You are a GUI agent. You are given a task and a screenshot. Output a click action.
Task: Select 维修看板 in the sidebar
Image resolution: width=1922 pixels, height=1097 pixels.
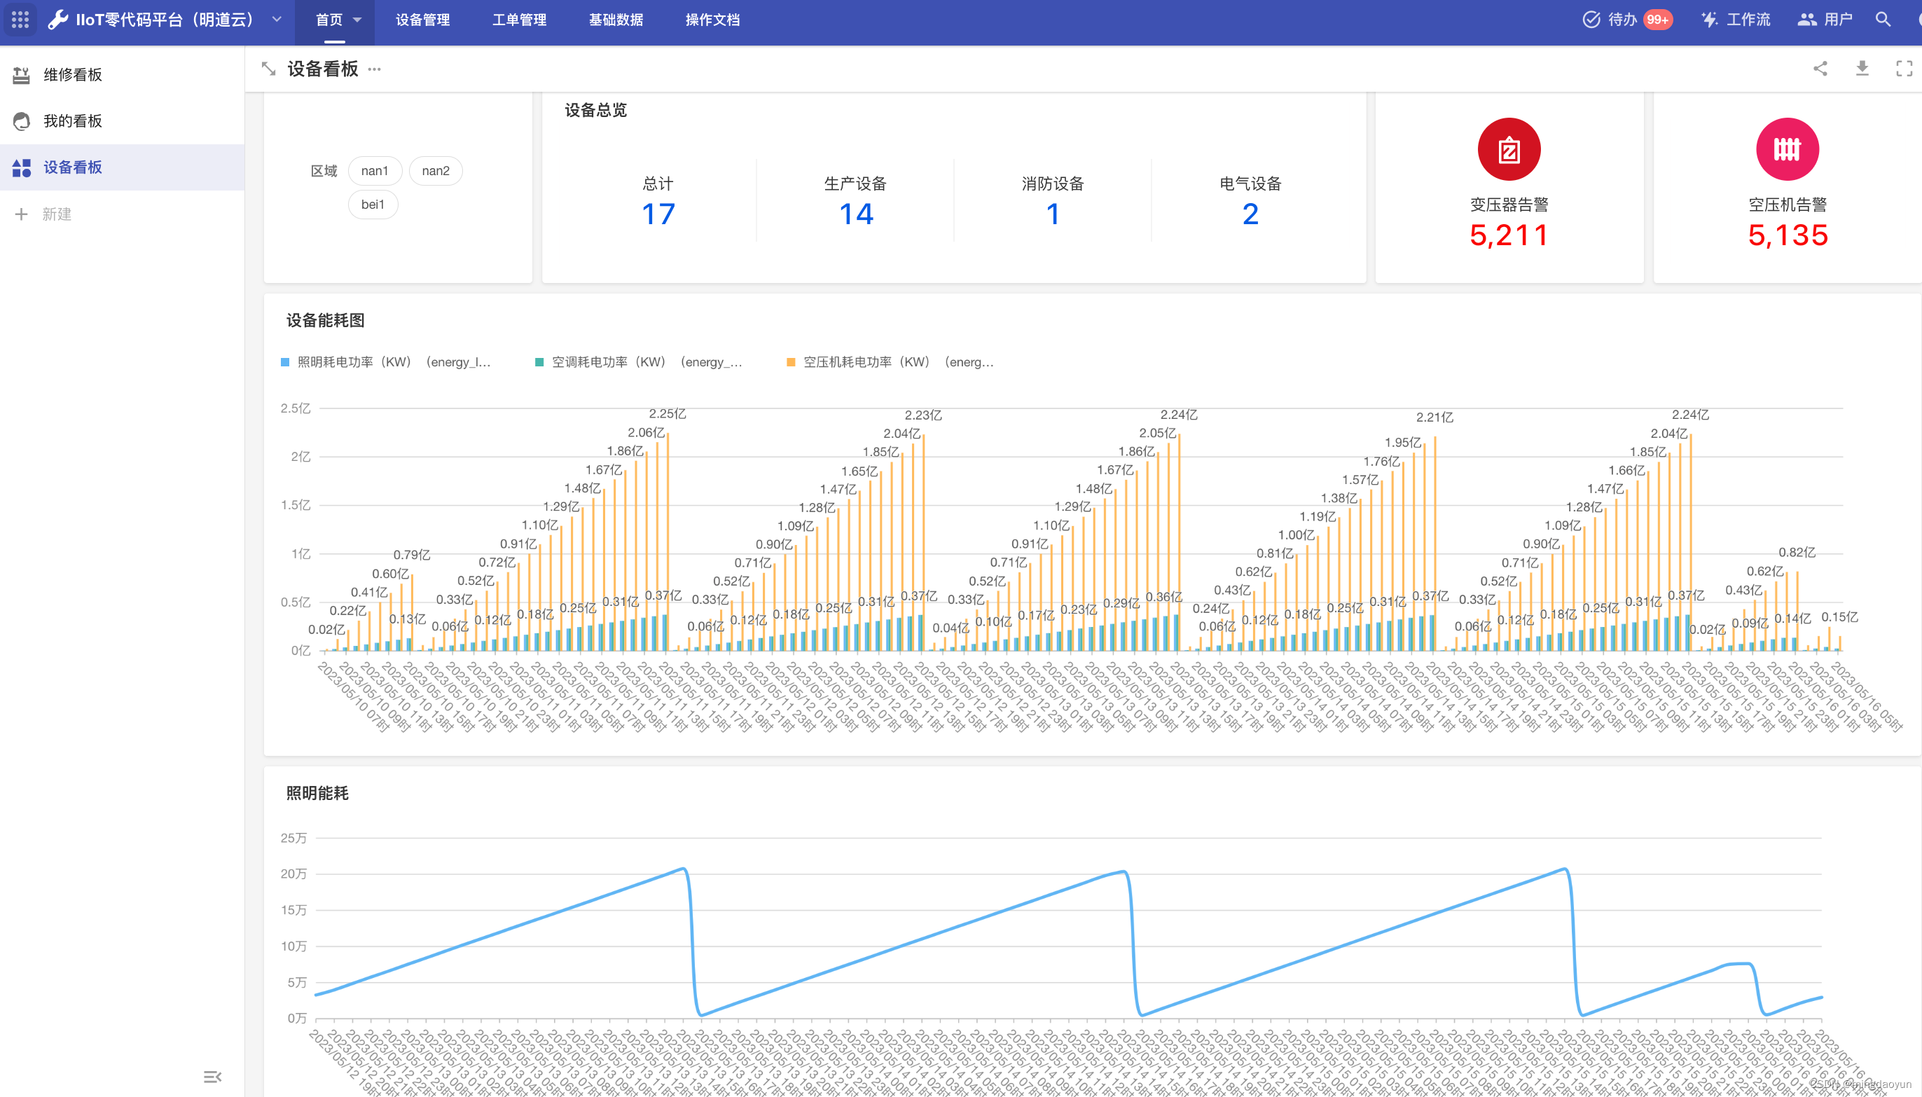pos(122,74)
